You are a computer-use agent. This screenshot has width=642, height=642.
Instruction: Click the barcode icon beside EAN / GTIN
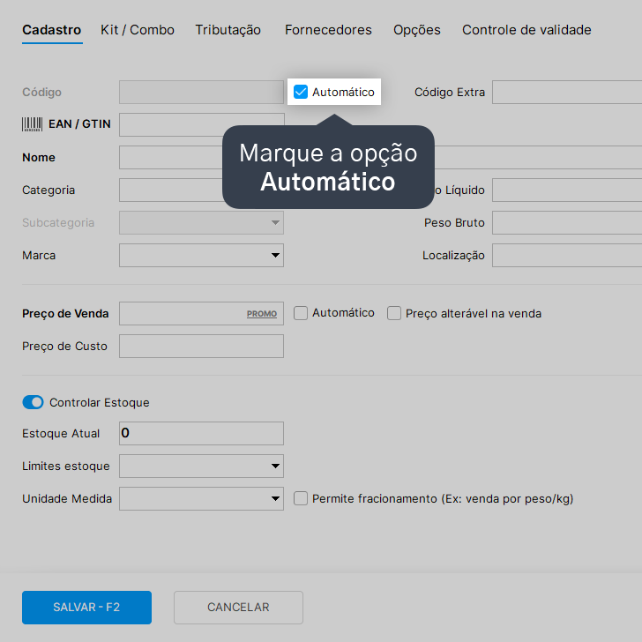point(32,124)
